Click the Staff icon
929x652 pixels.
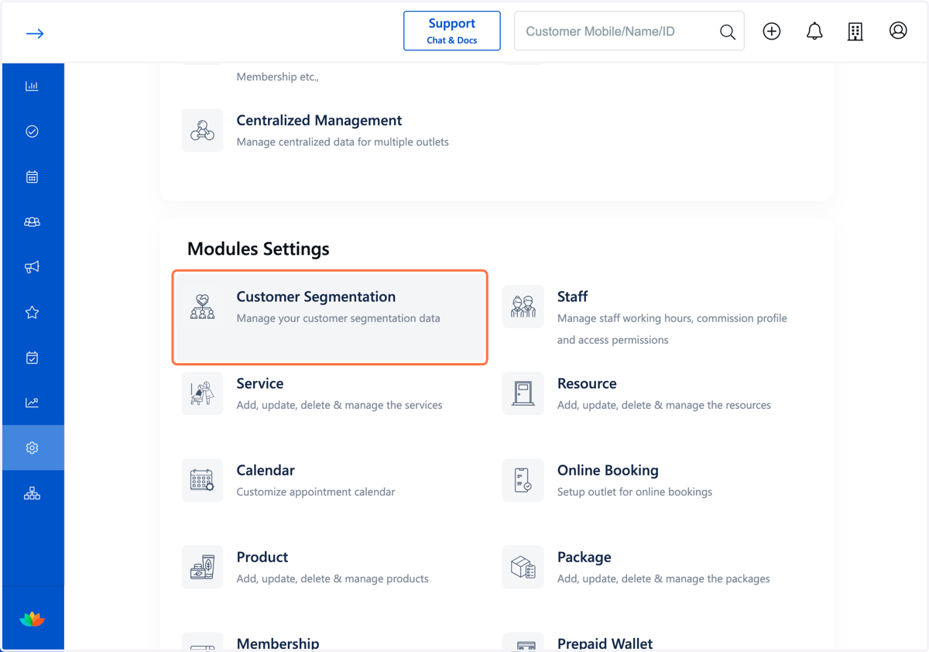coord(523,307)
